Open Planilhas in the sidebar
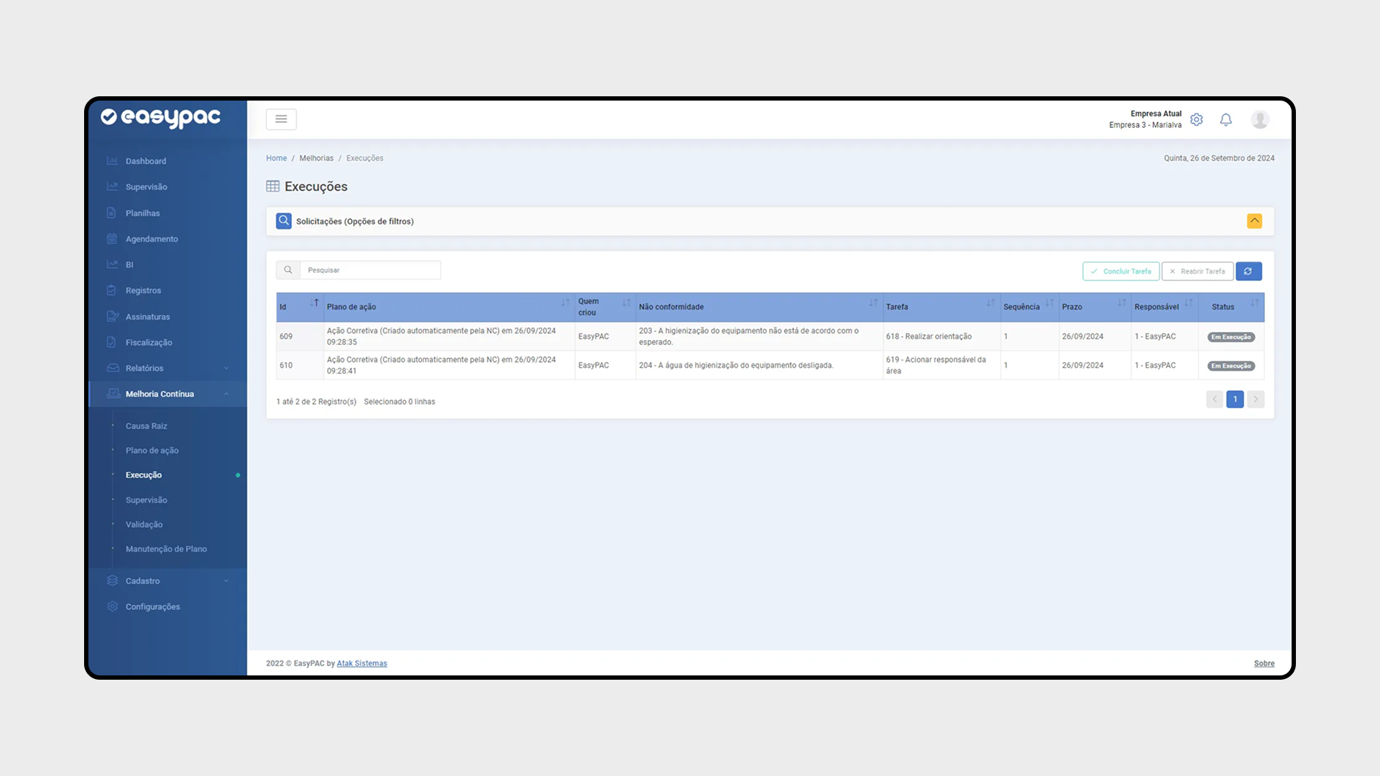This screenshot has height=776, width=1380. (x=142, y=213)
